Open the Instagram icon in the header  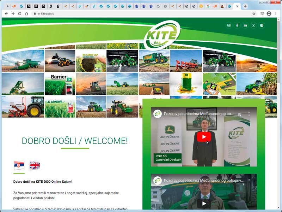229,25
